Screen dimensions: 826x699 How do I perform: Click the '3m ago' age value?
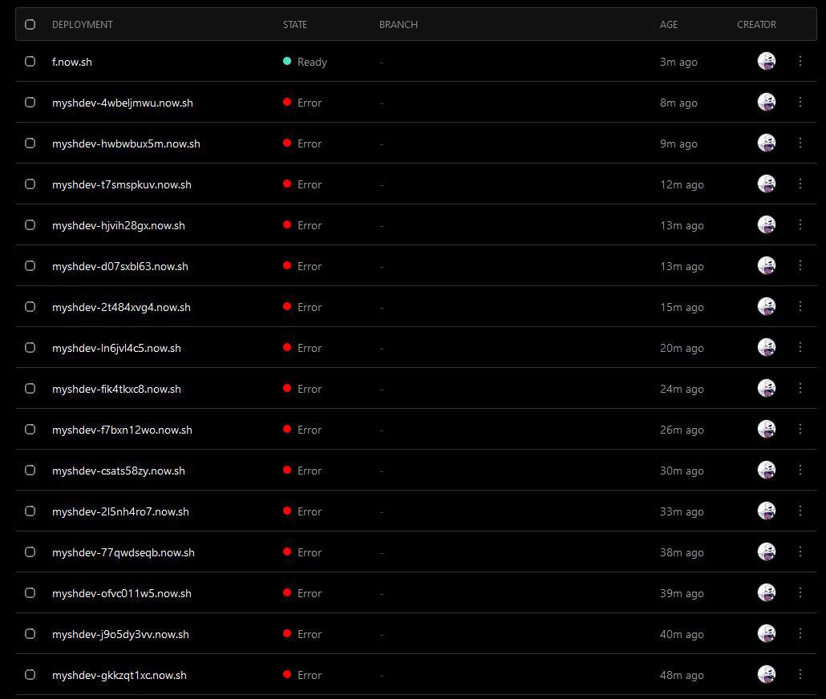[678, 62]
